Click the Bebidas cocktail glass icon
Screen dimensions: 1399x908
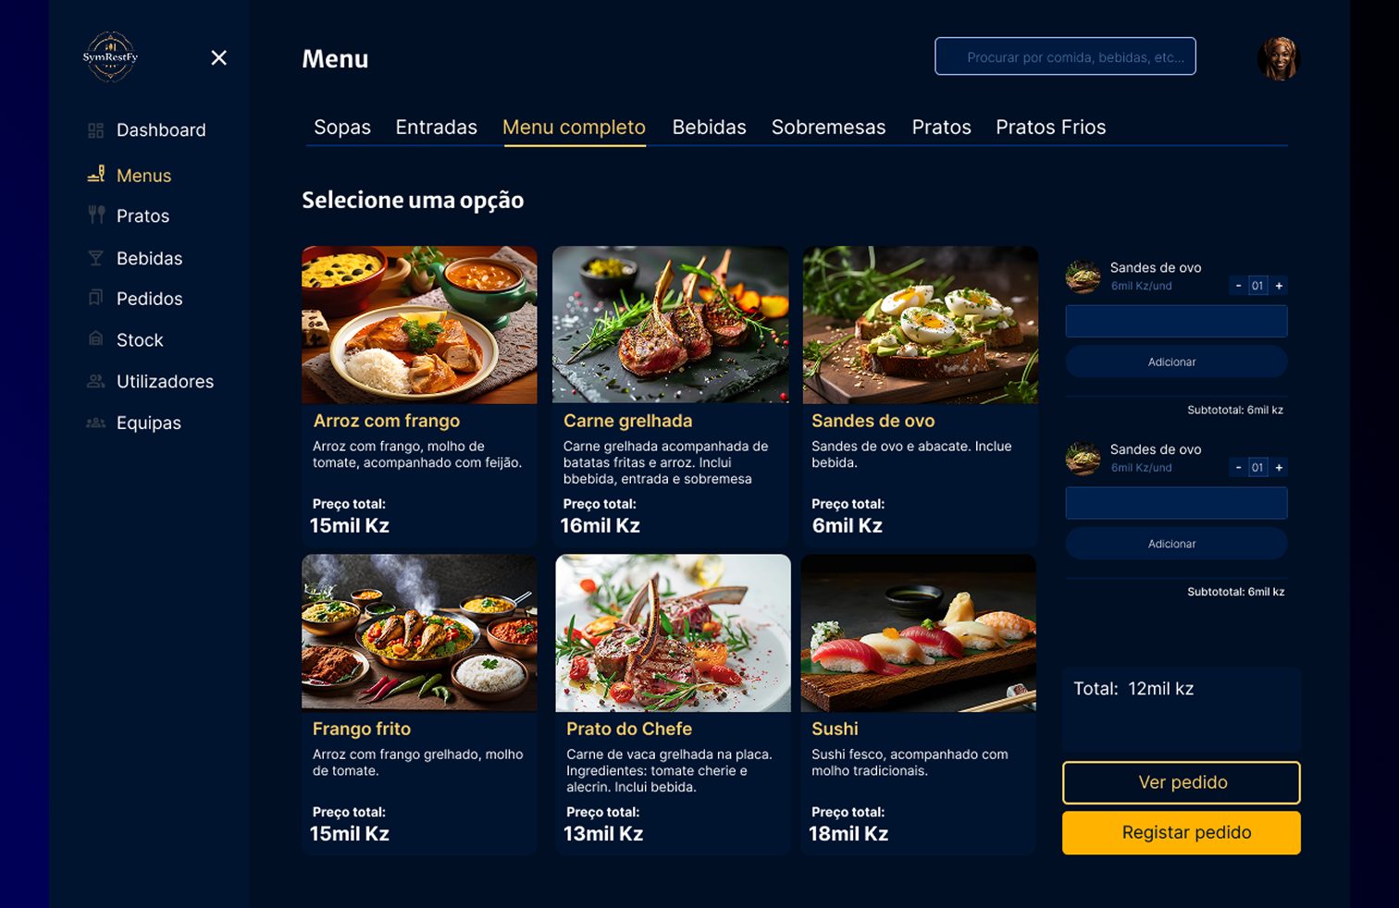[x=95, y=258]
